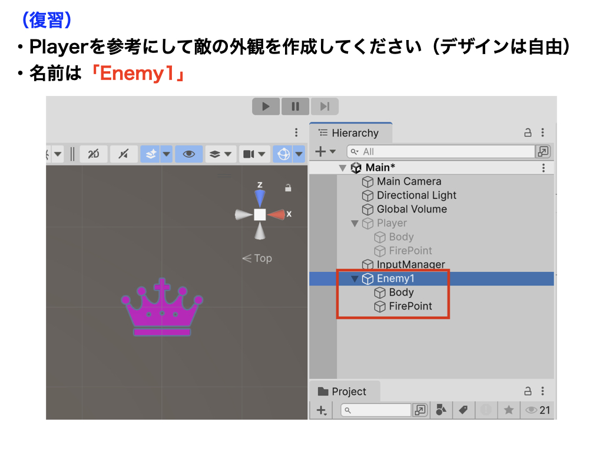Screen dimensions: 603x452
Task: Click the center cube of scene gizmo
Action: point(260,214)
